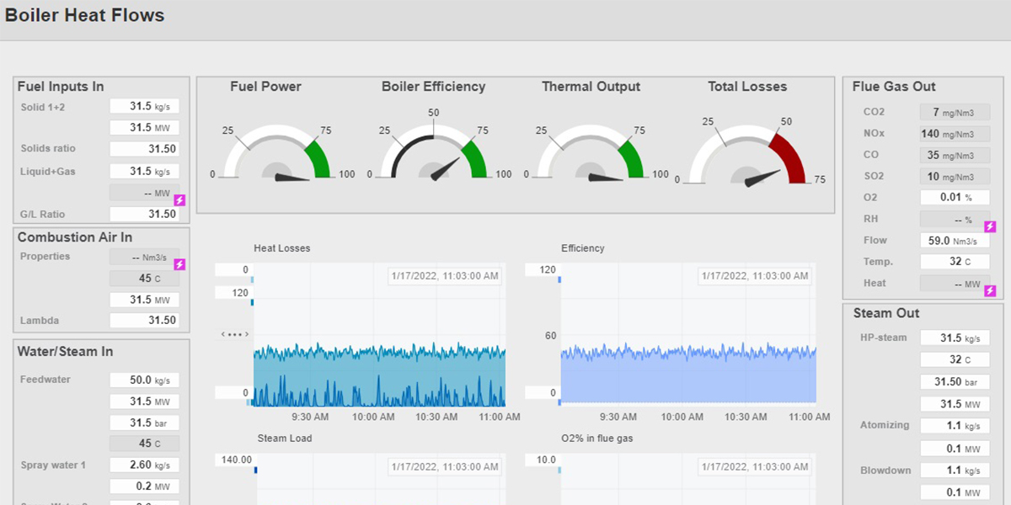This screenshot has width=1011, height=505.
Task: Select the Solids ratio input box
Action: tap(143, 148)
